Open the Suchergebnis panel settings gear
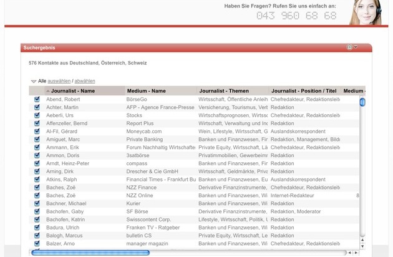This screenshot has width=393, height=257. point(349,47)
